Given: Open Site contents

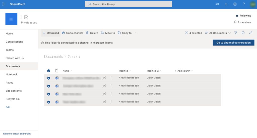Looking at the screenshot, I should [x=14, y=91].
